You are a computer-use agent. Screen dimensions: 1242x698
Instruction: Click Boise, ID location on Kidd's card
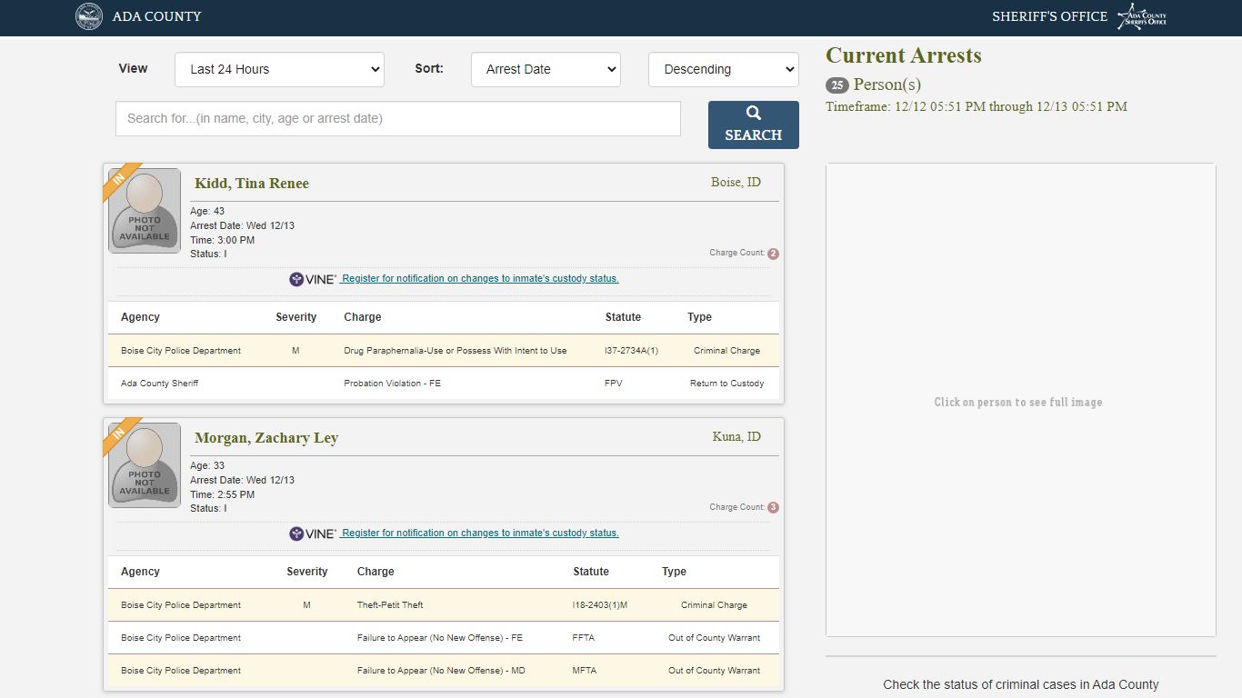736,183
